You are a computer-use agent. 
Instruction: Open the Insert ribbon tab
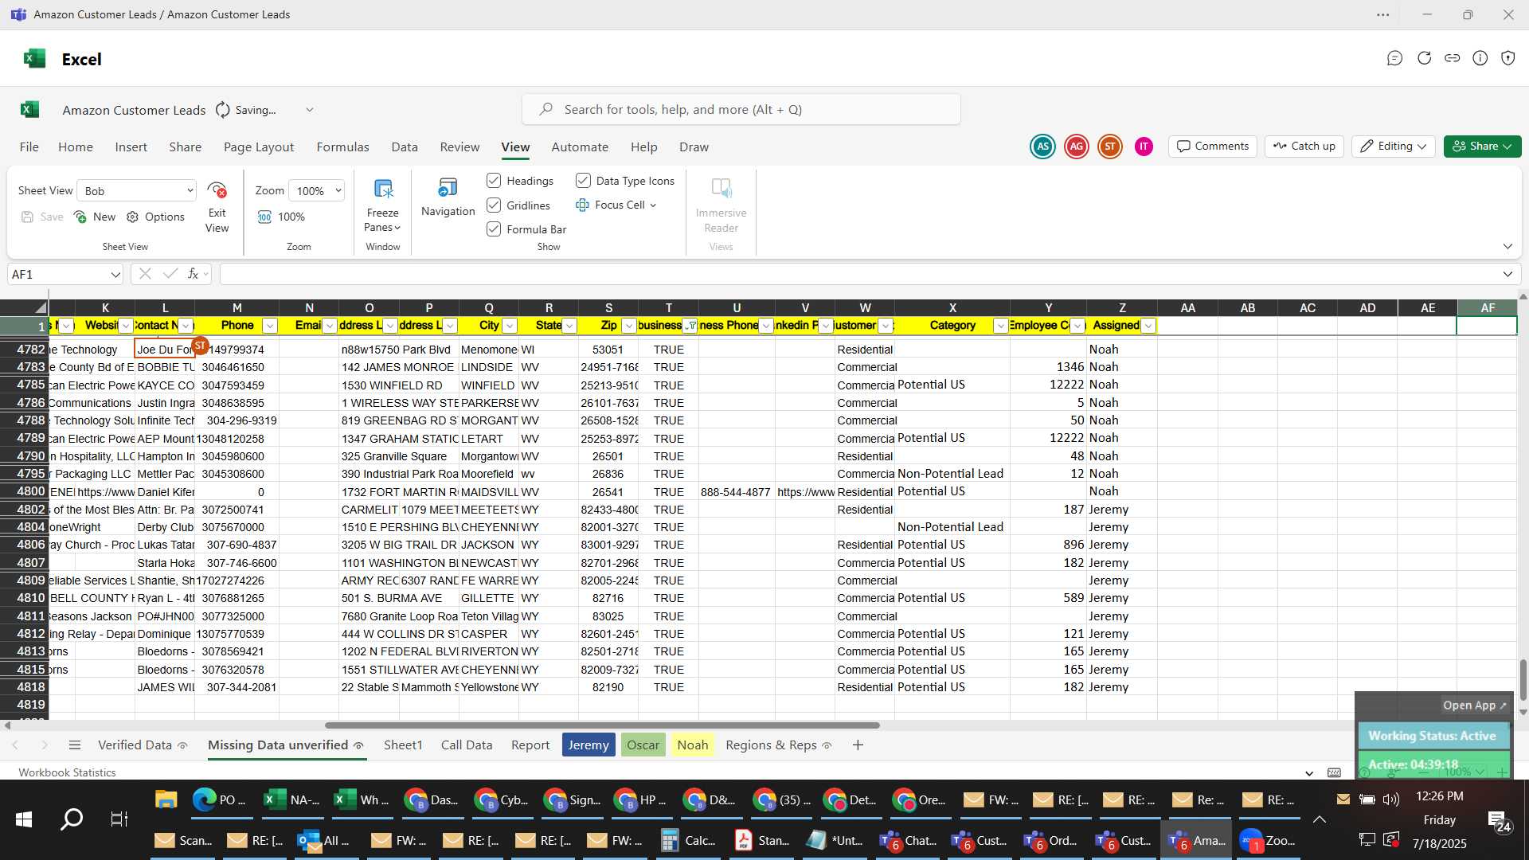(131, 147)
